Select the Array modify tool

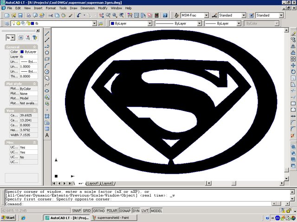(293, 59)
